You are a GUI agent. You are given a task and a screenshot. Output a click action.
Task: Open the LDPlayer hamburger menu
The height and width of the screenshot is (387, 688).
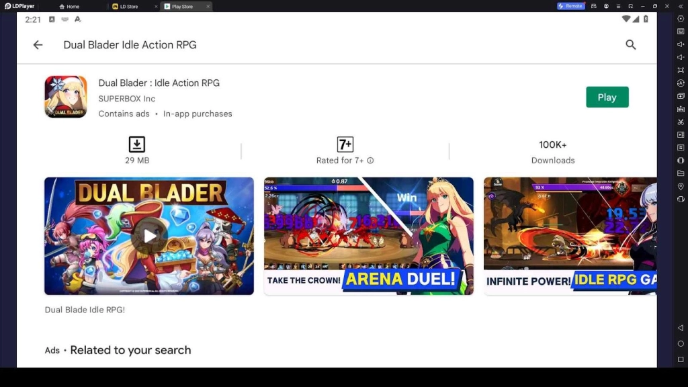pyautogui.click(x=618, y=6)
